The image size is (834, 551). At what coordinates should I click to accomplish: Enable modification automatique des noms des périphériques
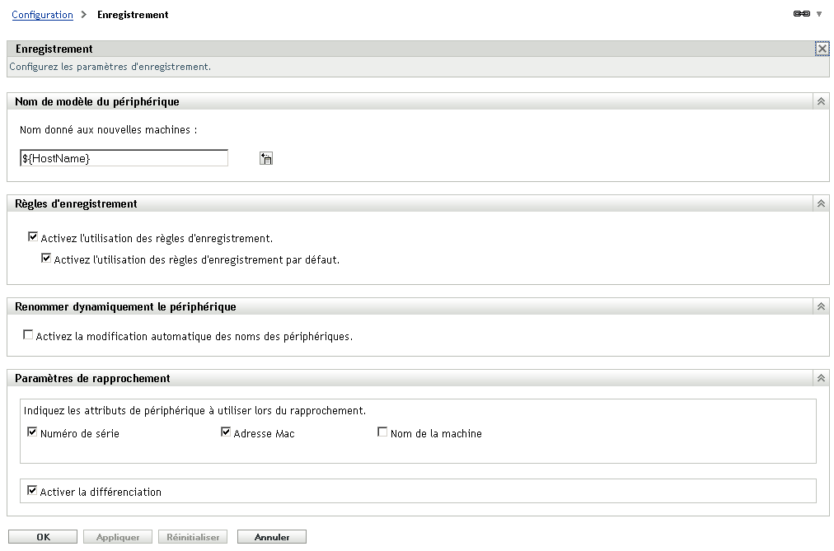tap(27, 334)
